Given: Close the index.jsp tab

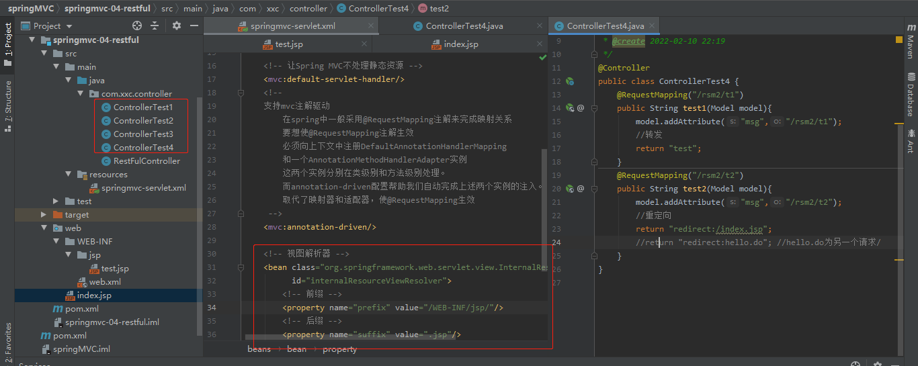Looking at the screenshot, I should coord(539,44).
